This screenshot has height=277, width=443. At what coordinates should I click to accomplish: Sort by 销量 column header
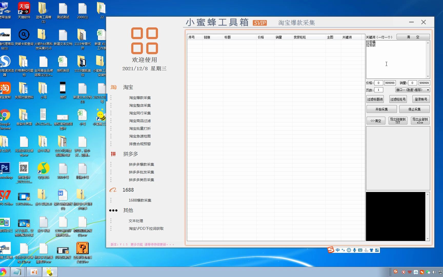tap(283, 37)
